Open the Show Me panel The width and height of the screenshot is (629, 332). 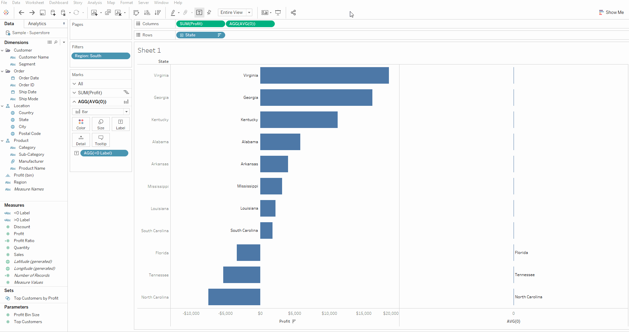(x=611, y=13)
